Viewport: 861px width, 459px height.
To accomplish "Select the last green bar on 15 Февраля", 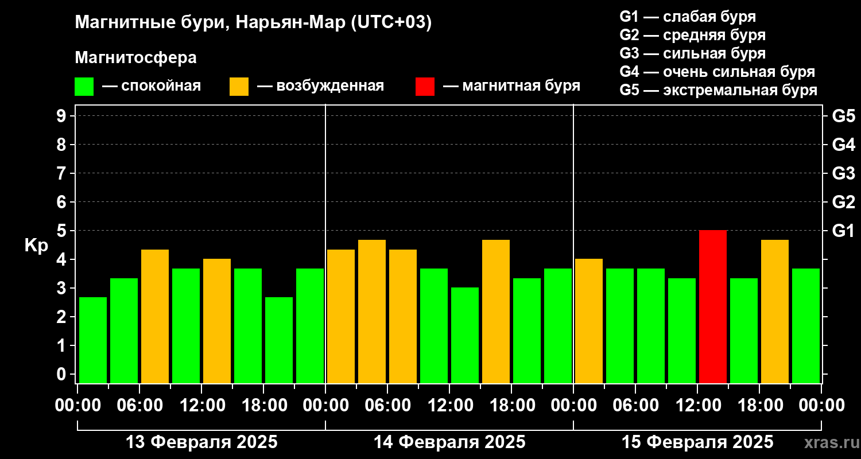I will (806, 326).
